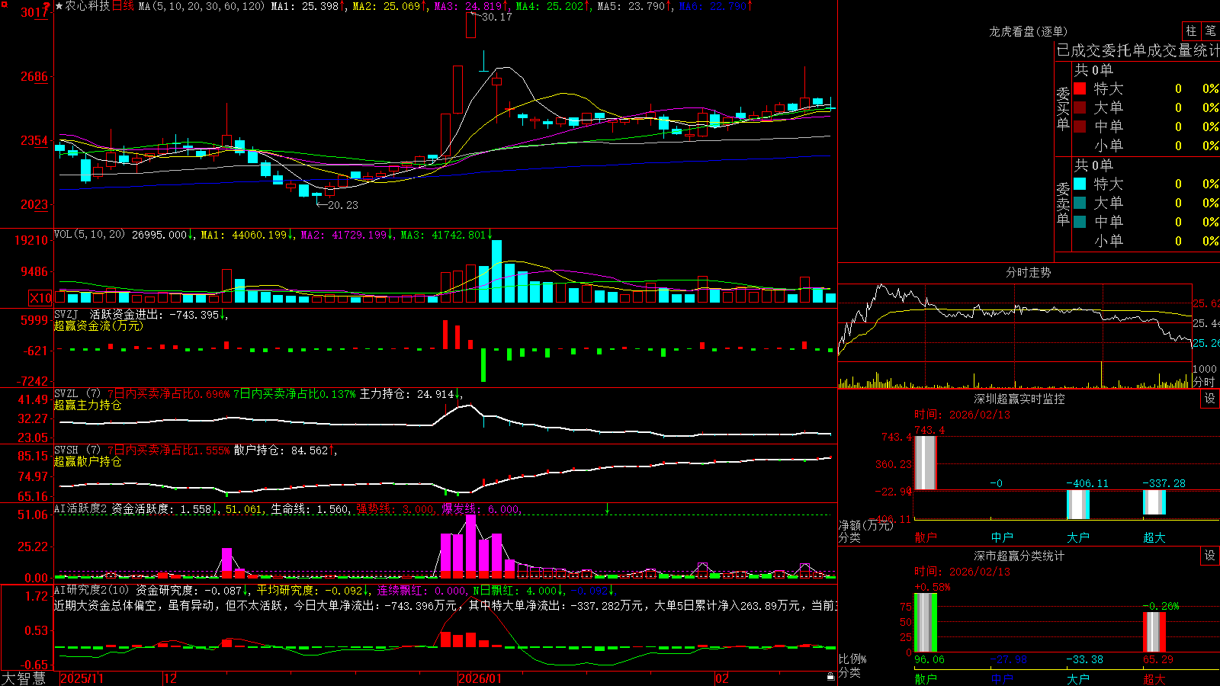Click the star icon beside 农心科技
This screenshot has width=1220, height=686.
[x=59, y=6]
